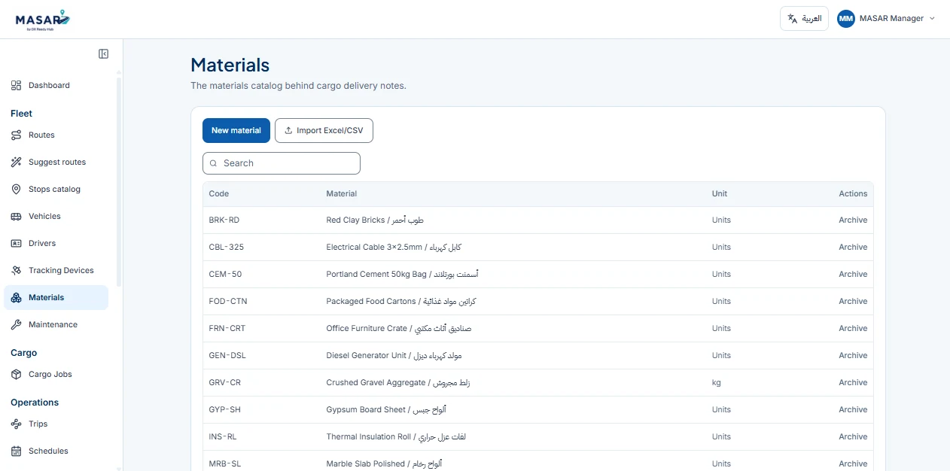Navigate to Trips
Image resolution: width=950 pixels, height=471 pixels.
(56, 424)
